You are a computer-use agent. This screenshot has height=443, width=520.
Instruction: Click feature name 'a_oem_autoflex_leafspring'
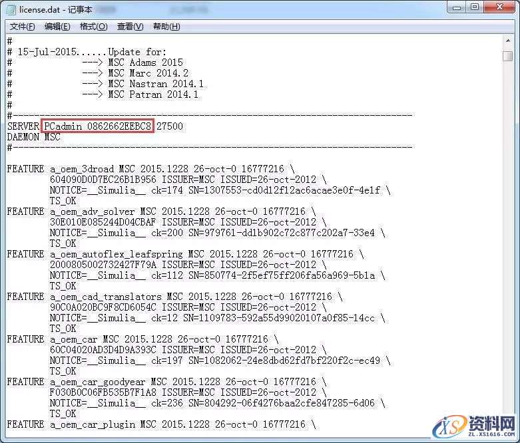(x=116, y=254)
